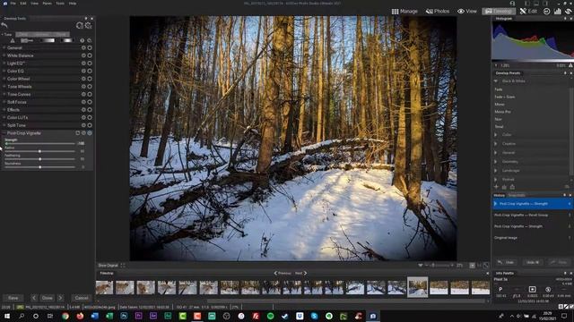The image size is (574, 322).
Task: Click the eye-sync icon at top right
Action: (x=568, y=12)
